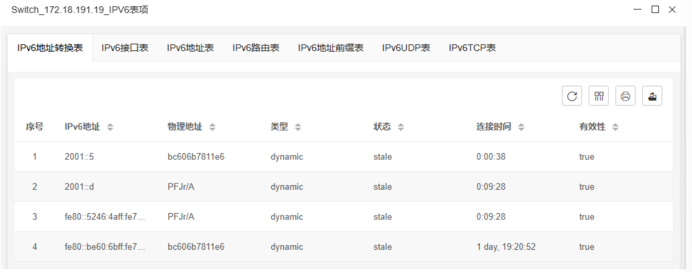
Task: Switch to the IPv6UDP表 tab
Action: (x=406, y=48)
